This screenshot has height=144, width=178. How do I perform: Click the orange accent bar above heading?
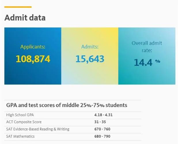click(x=18, y=7)
